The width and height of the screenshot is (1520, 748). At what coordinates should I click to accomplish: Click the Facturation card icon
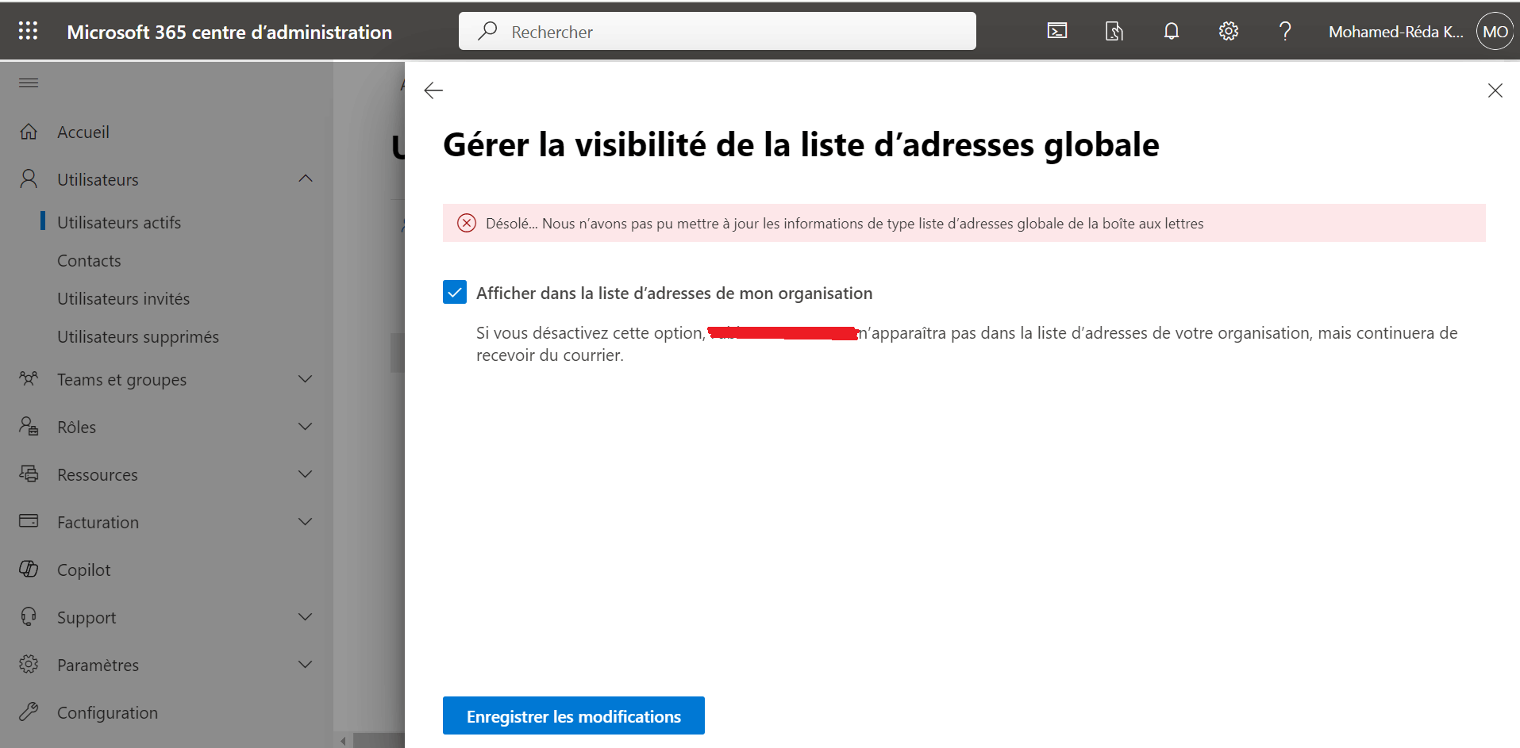tap(29, 521)
